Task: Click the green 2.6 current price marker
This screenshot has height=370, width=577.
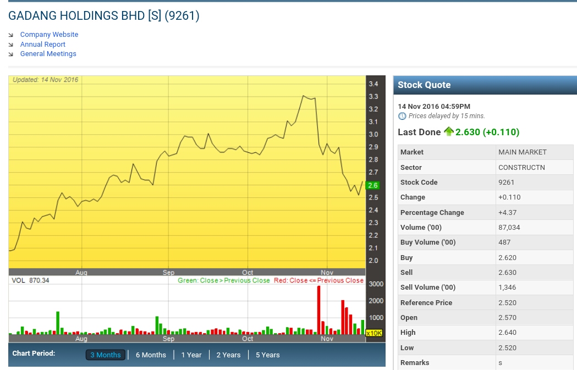Action: coord(373,185)
